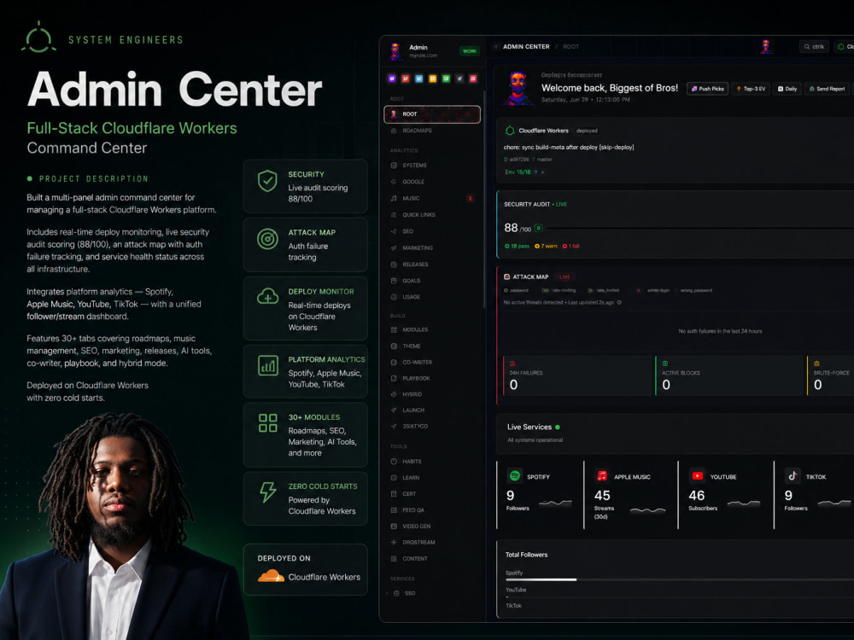This screenshot has width=854, height=640.
Task: Click the grid icon on 30+ MODULES card
Action: 267,423
